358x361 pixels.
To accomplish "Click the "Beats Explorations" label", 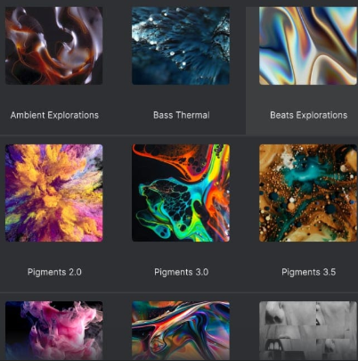I will [309, 115].
